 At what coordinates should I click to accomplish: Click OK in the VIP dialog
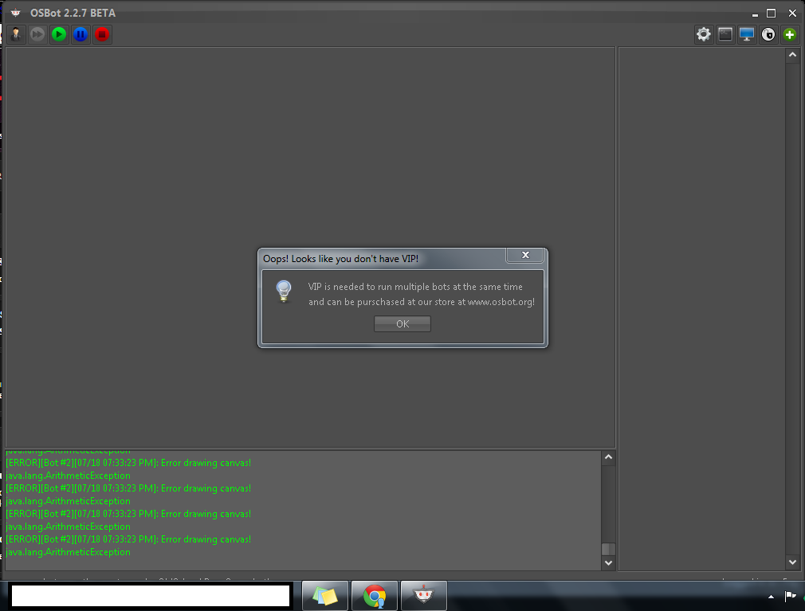tap(402, 323)
